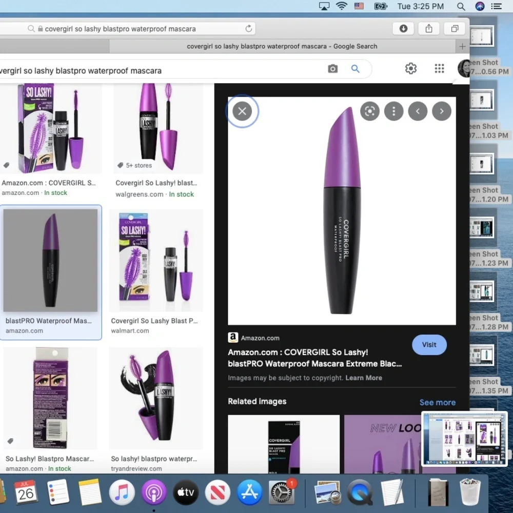The height and width of the screenshot is (513, 513).
Task: Open a new Safari tab with plus
Action: [462, 47]
